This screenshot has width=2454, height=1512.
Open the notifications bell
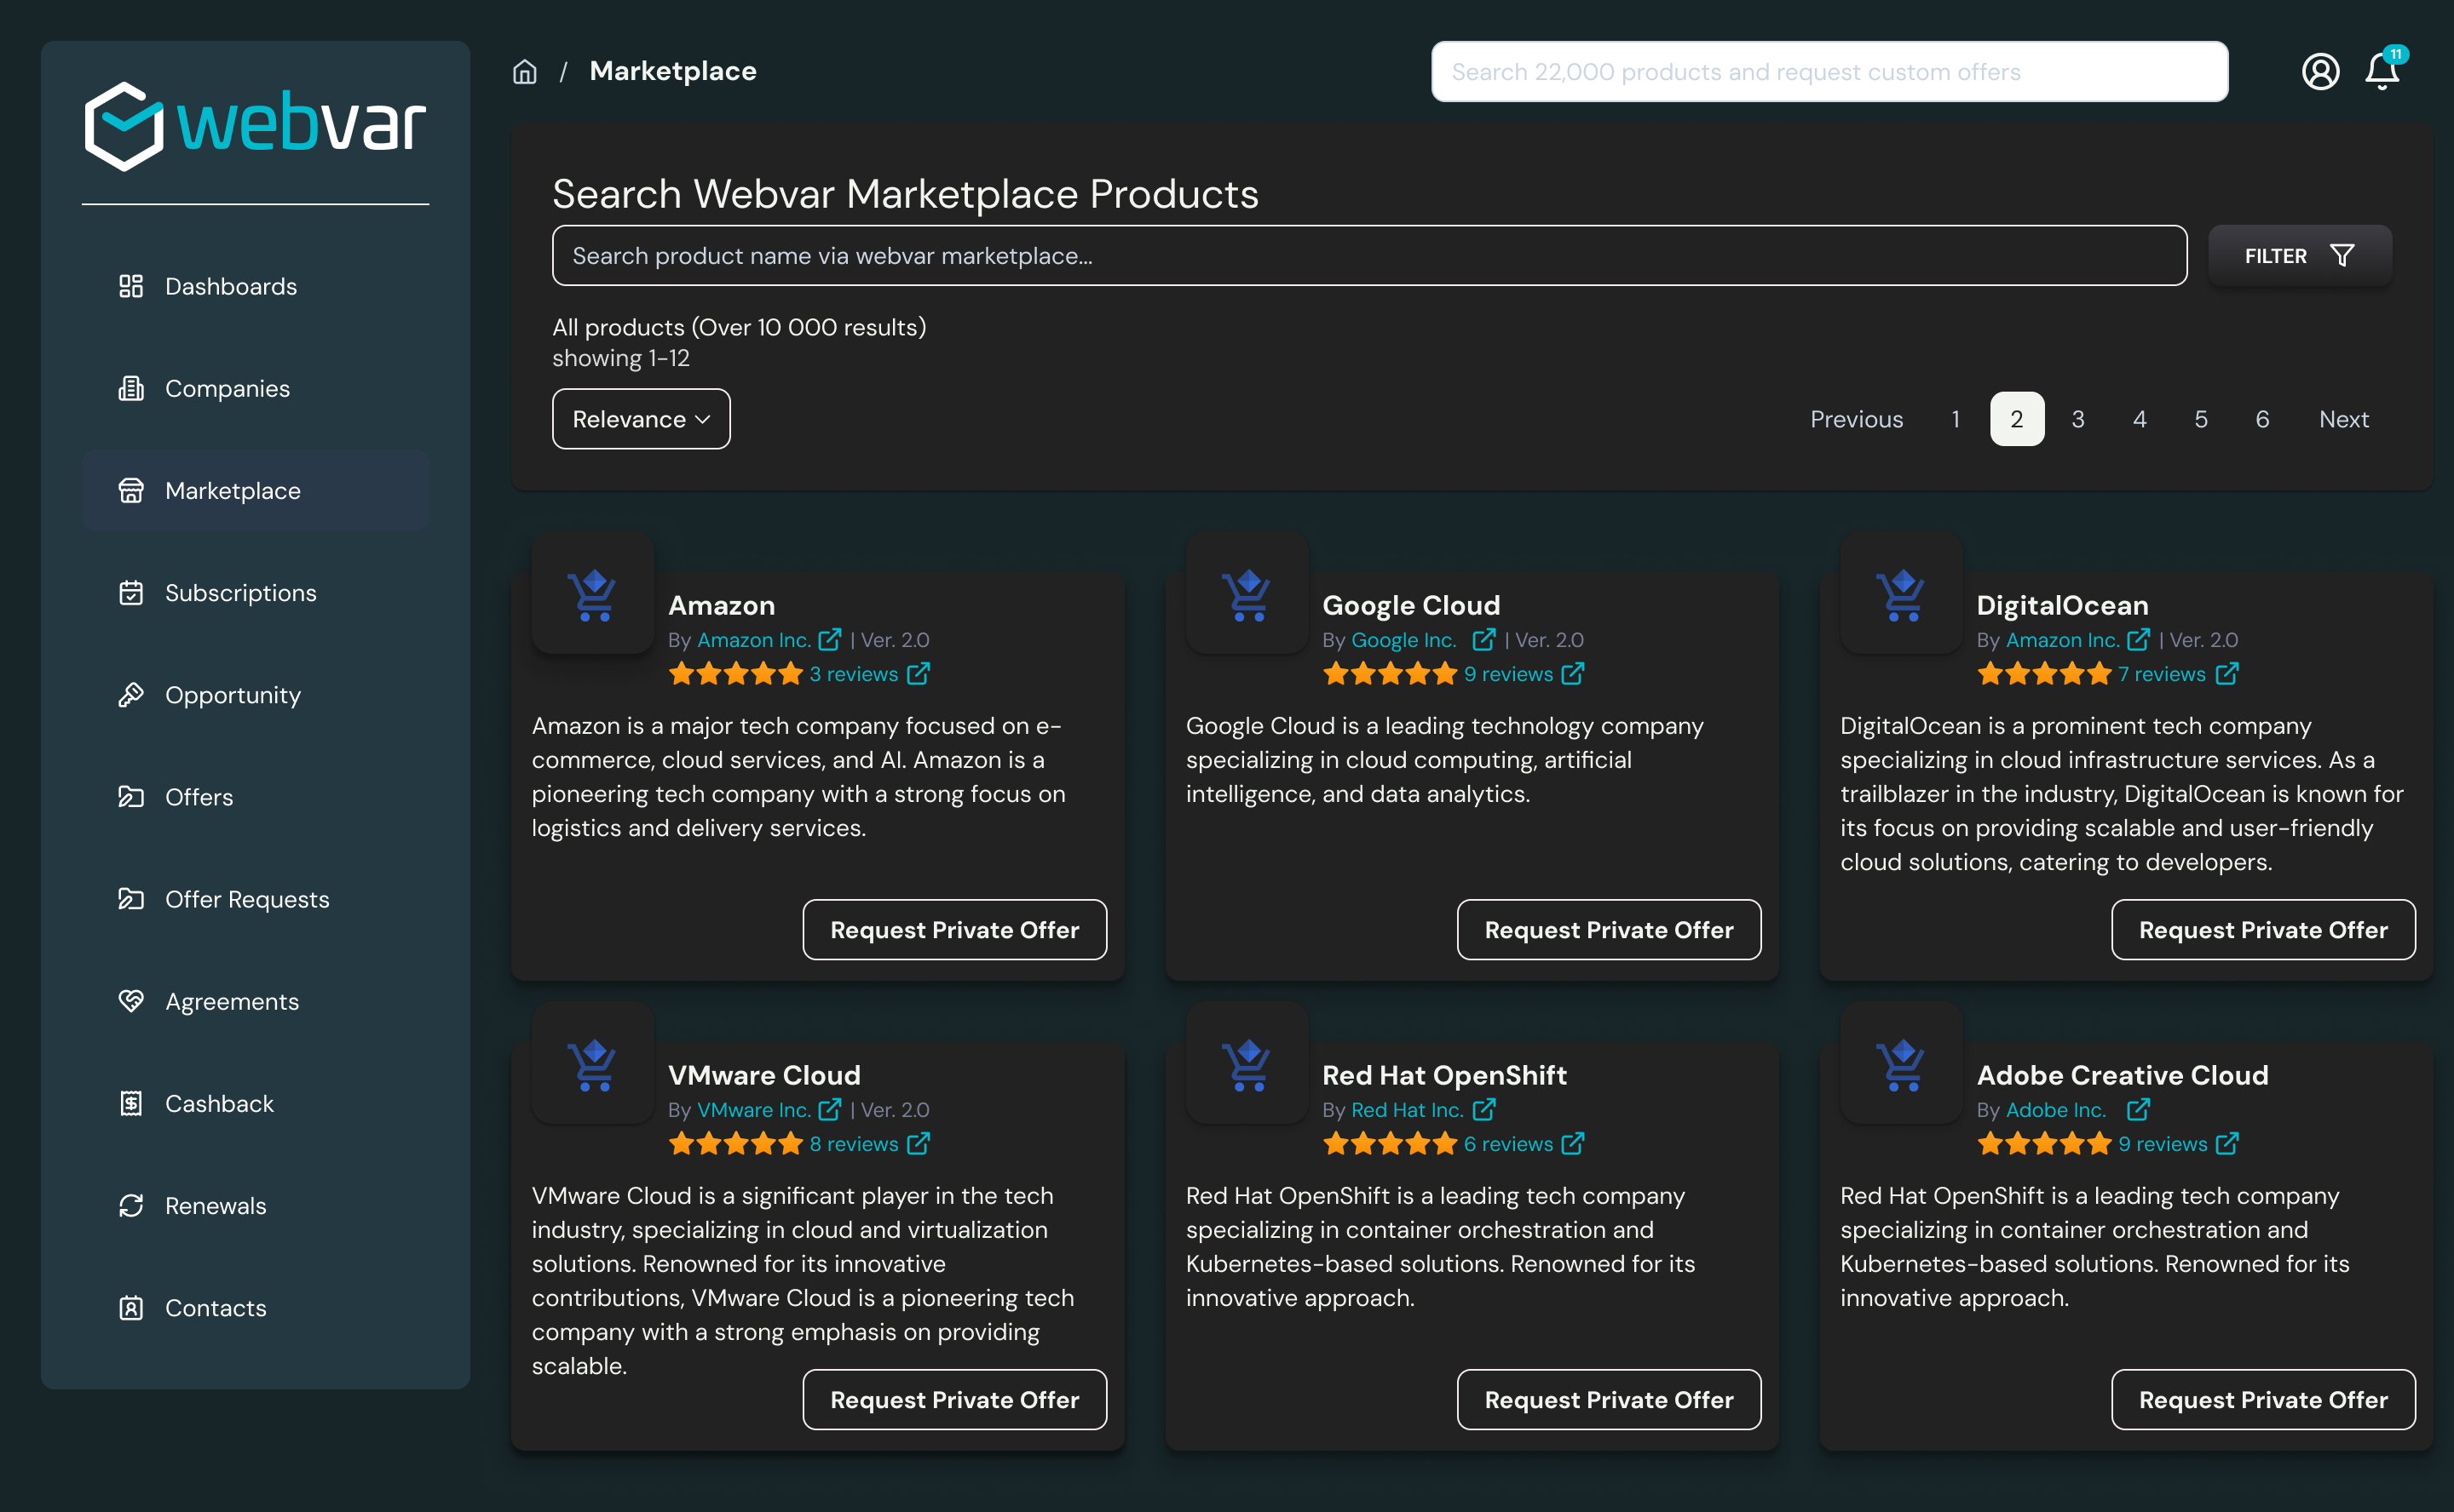[x=2382, y=72]
